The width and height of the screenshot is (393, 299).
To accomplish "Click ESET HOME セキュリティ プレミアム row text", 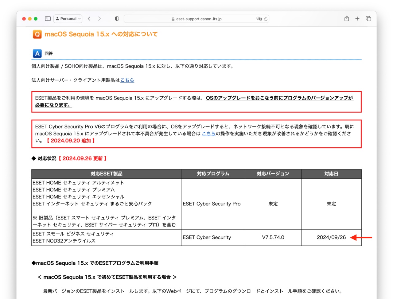I will click(74, 190).
